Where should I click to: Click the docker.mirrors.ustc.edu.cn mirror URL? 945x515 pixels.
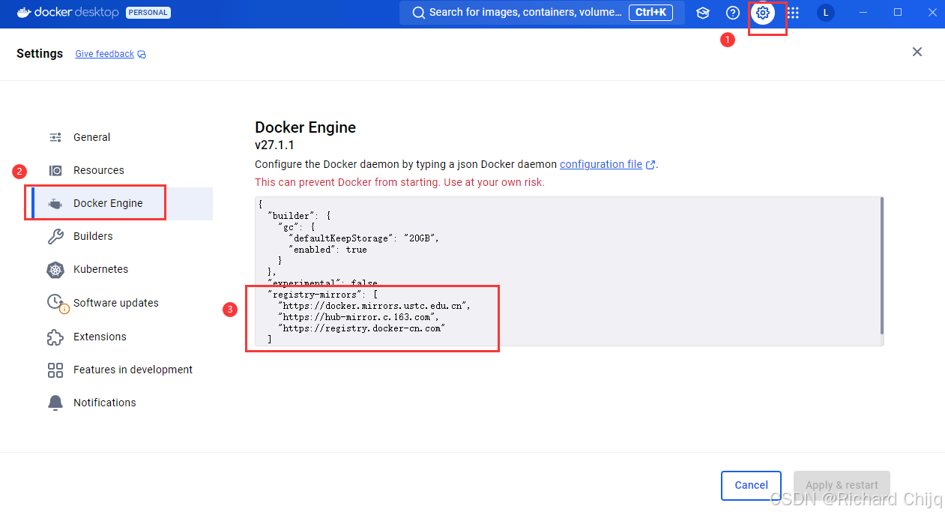pyautogui.click(x=375, y=306)
